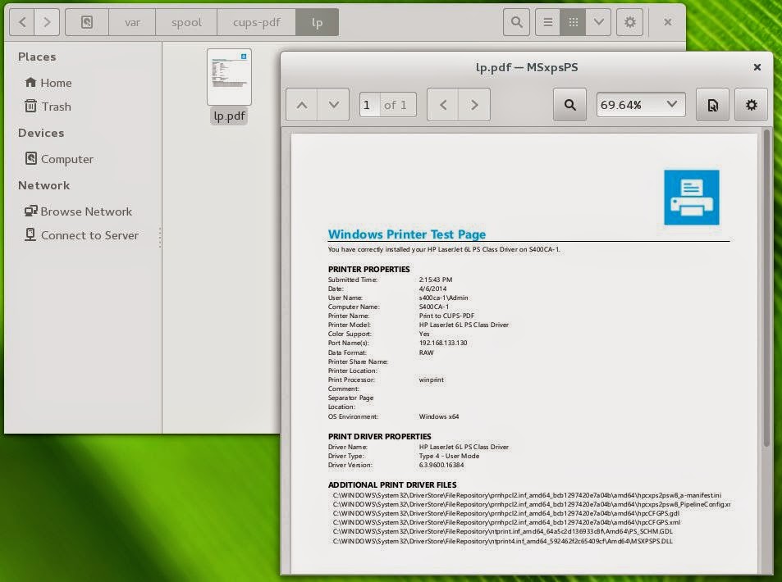Open the 69.64% zoom dropdown

click(x=640, y=105)
